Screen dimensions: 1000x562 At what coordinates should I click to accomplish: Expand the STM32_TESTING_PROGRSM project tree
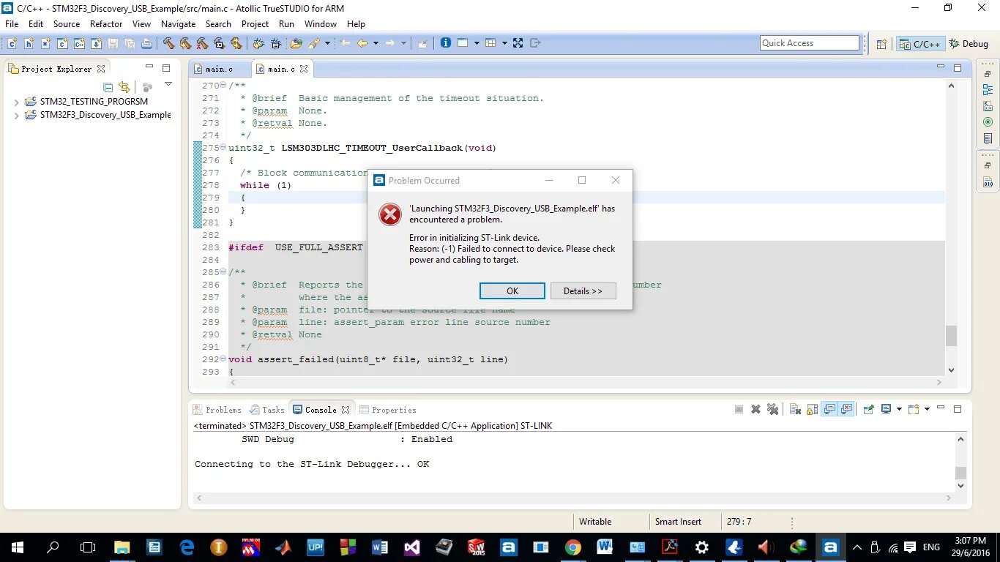[17, 102]
